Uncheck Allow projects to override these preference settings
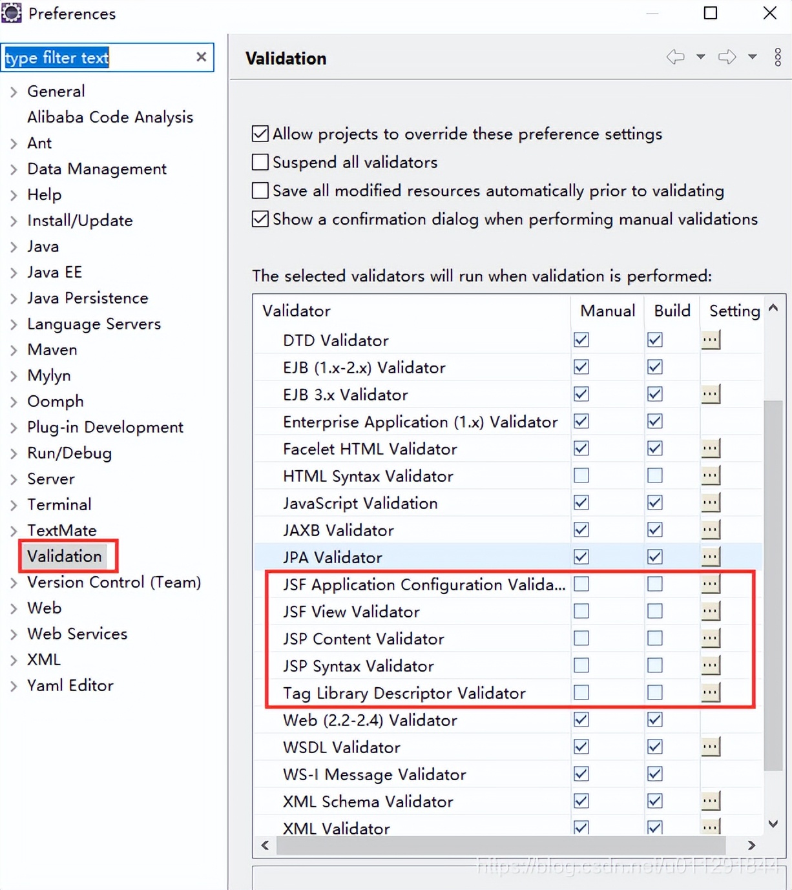The height and width of the screenshot is (890, 792). coord(260,133)
